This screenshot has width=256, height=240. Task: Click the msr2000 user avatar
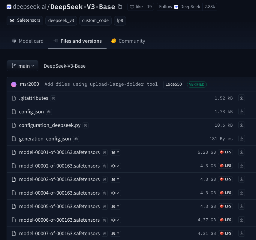pyautogui.click(x=14, y=85)
